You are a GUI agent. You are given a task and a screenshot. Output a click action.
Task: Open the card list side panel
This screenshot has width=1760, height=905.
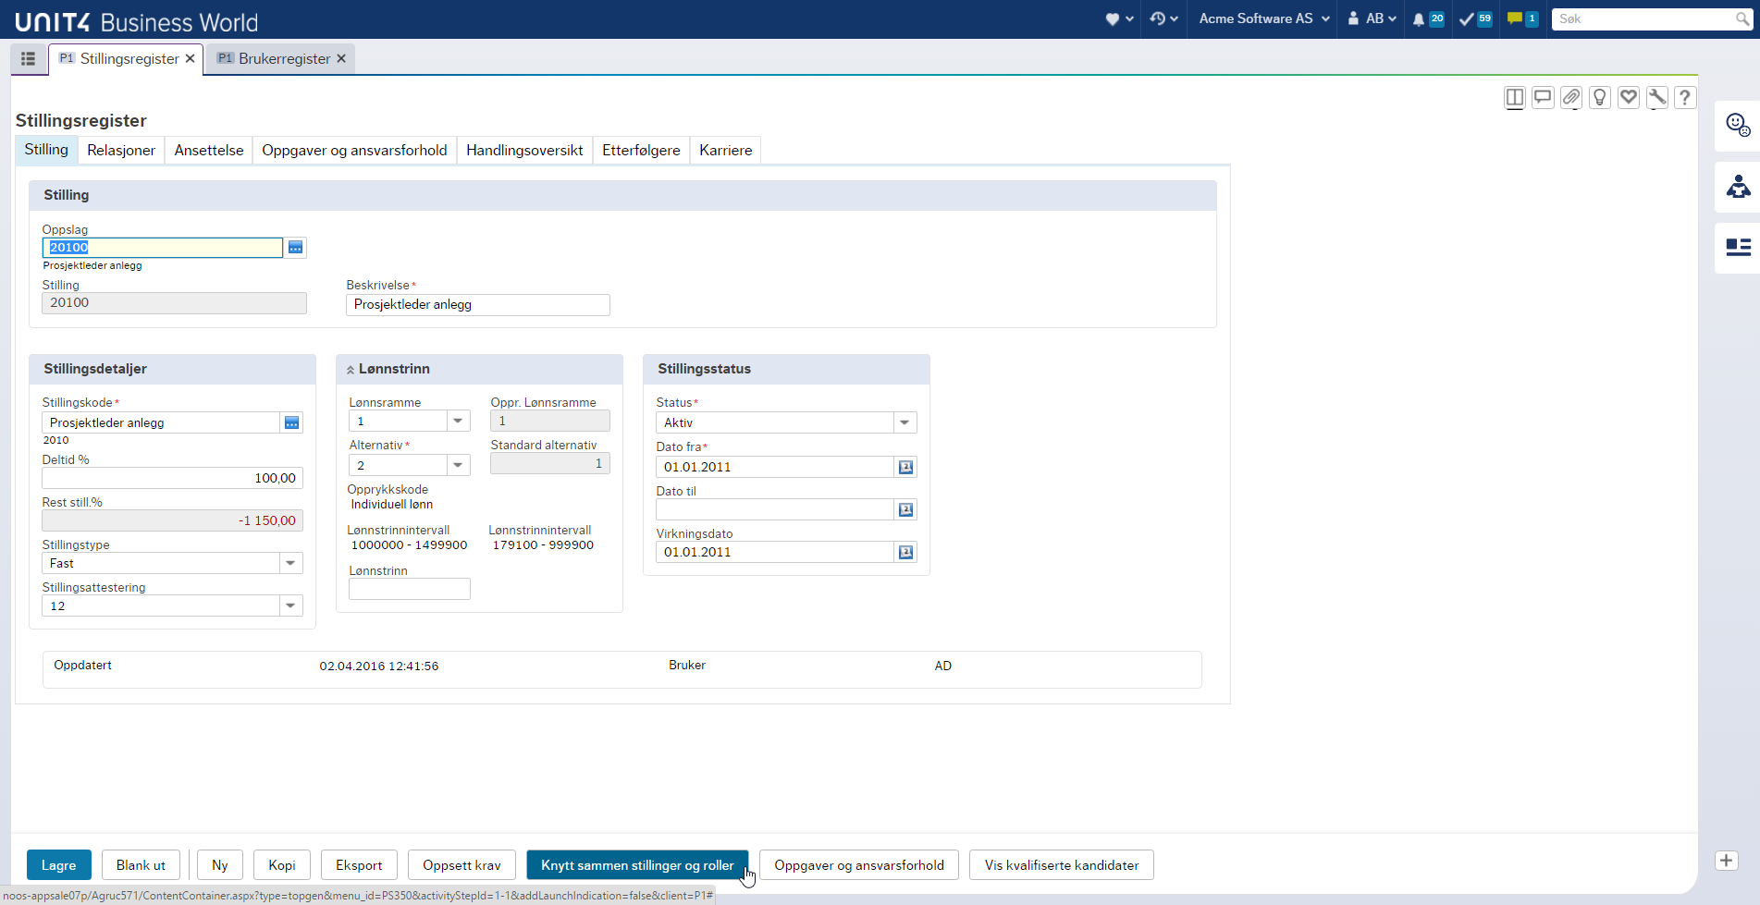(x=1738, y=247)
